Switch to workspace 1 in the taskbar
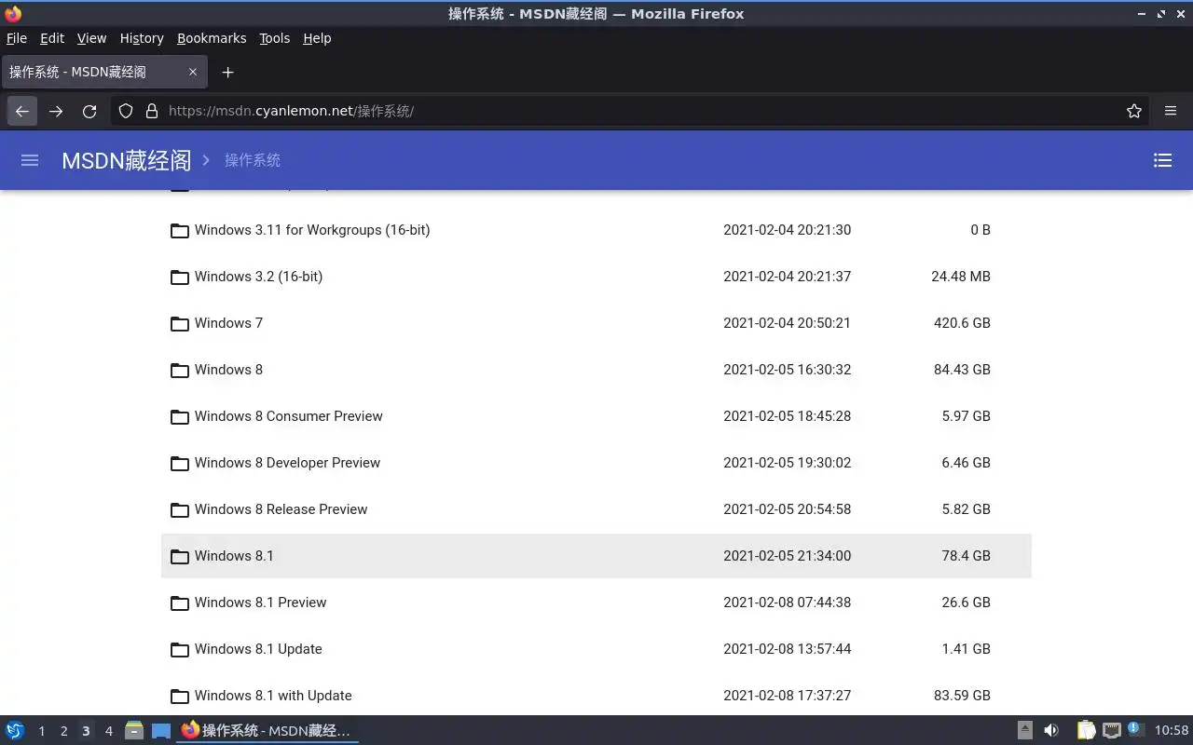This screenshot has height=745, width=1193. coord(41,731)
